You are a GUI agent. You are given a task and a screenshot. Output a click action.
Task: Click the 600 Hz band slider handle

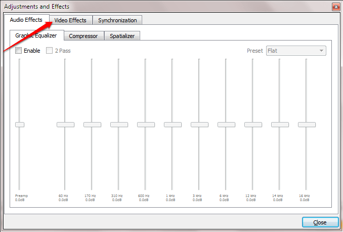[x=146, y=125]
